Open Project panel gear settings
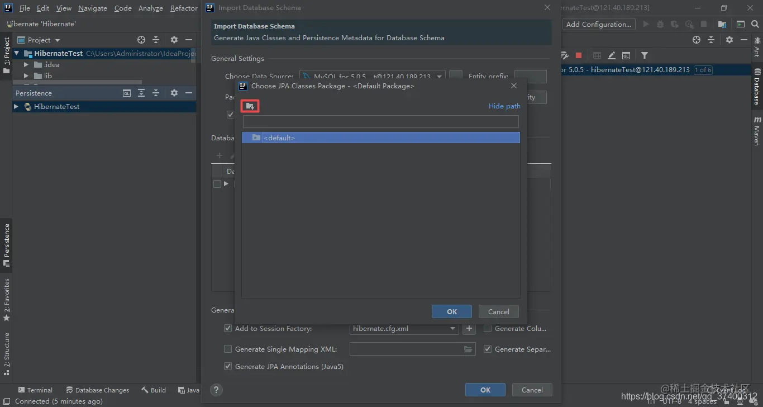The width and height of the screenshot is (763, 407). click(x=174, y=40)
